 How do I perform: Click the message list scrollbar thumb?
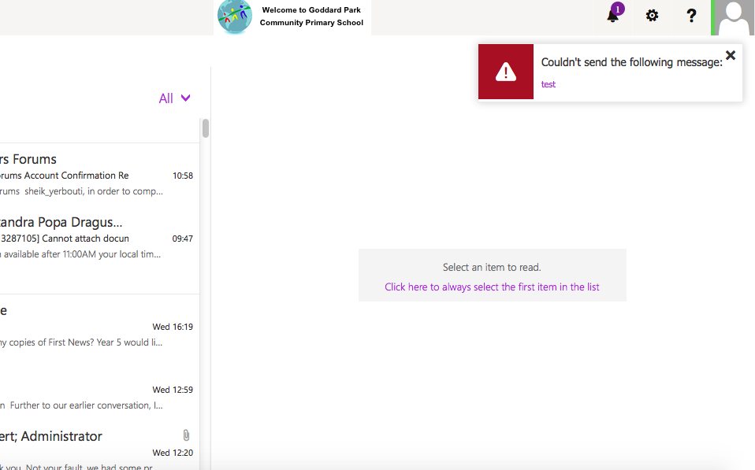click(x=206, y=128)
